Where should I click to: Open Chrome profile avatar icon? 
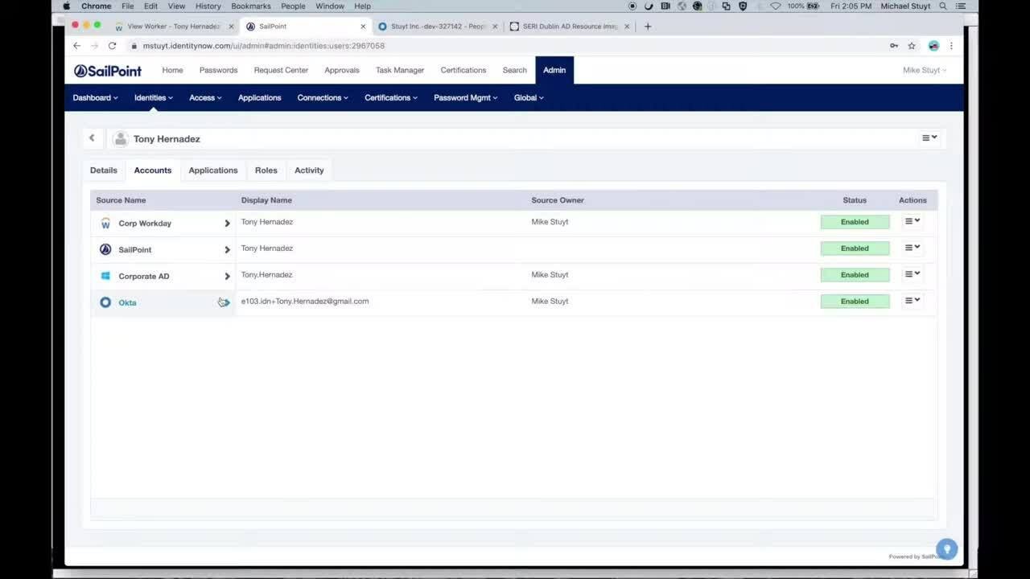pos(933,46)
